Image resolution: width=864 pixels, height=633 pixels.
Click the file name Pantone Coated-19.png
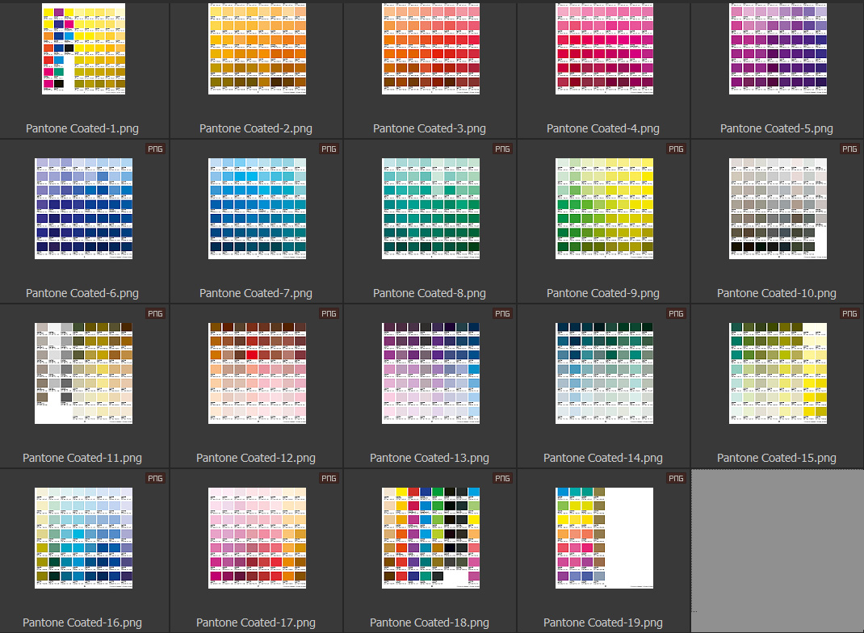click(x=603, y=623)
